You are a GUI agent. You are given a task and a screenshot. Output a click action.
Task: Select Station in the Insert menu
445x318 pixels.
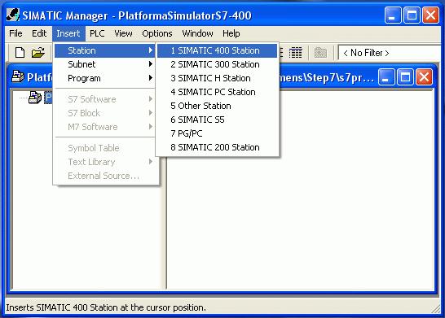104,50
